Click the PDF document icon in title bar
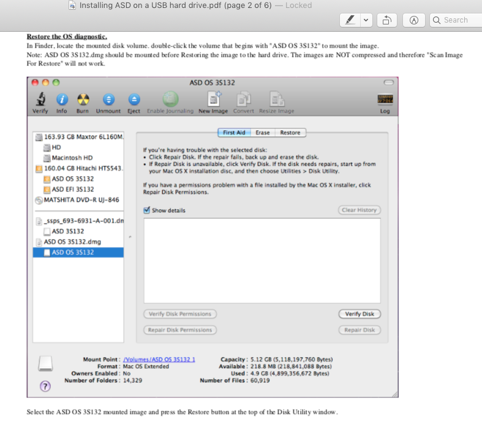The image size is (482, 439). point(72,6)
